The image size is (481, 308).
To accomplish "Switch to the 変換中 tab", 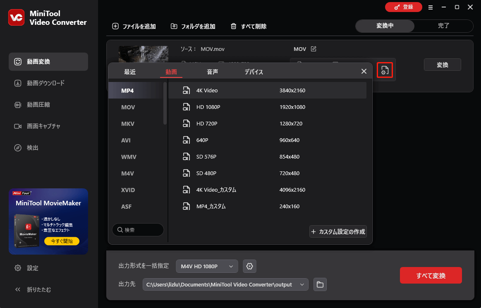I will [385, 26].
